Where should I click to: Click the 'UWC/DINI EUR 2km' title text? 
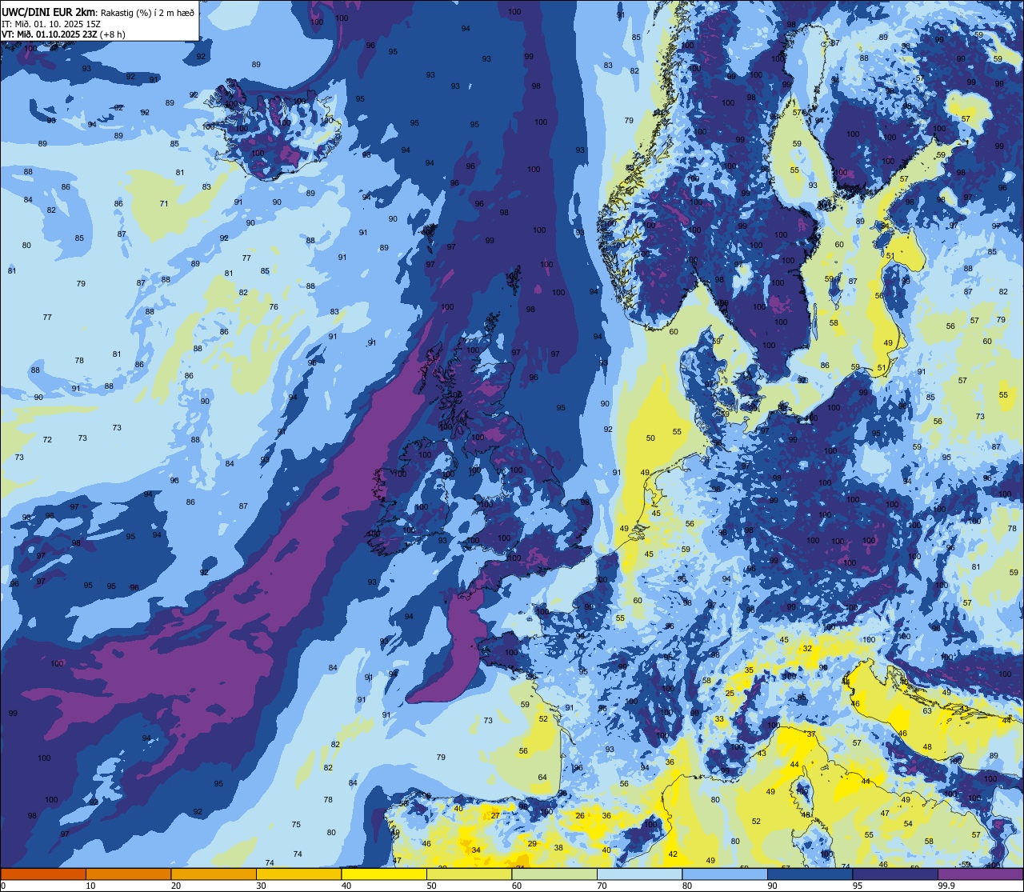pos(50,12)
